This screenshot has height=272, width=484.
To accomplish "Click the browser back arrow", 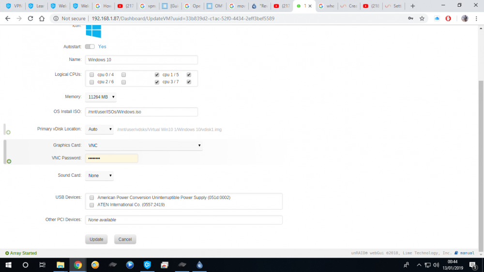I will [8, 18].
